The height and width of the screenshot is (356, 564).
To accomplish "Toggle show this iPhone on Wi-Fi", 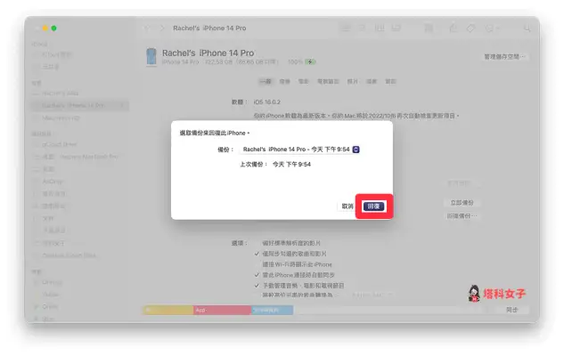I will (257, 264).
